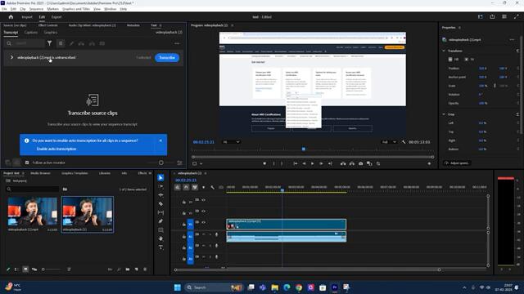Switch to the Captions tab
Viewport: 524px width, 294px height.
click(31, 33)
